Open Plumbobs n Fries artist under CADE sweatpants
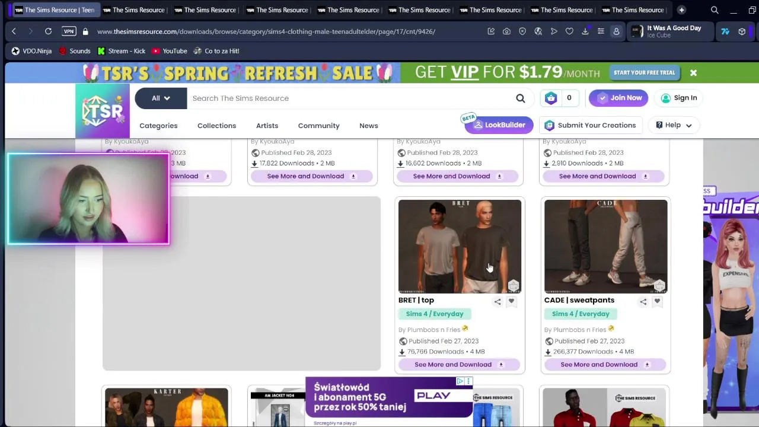759x427 pixels. click(579, 330)
